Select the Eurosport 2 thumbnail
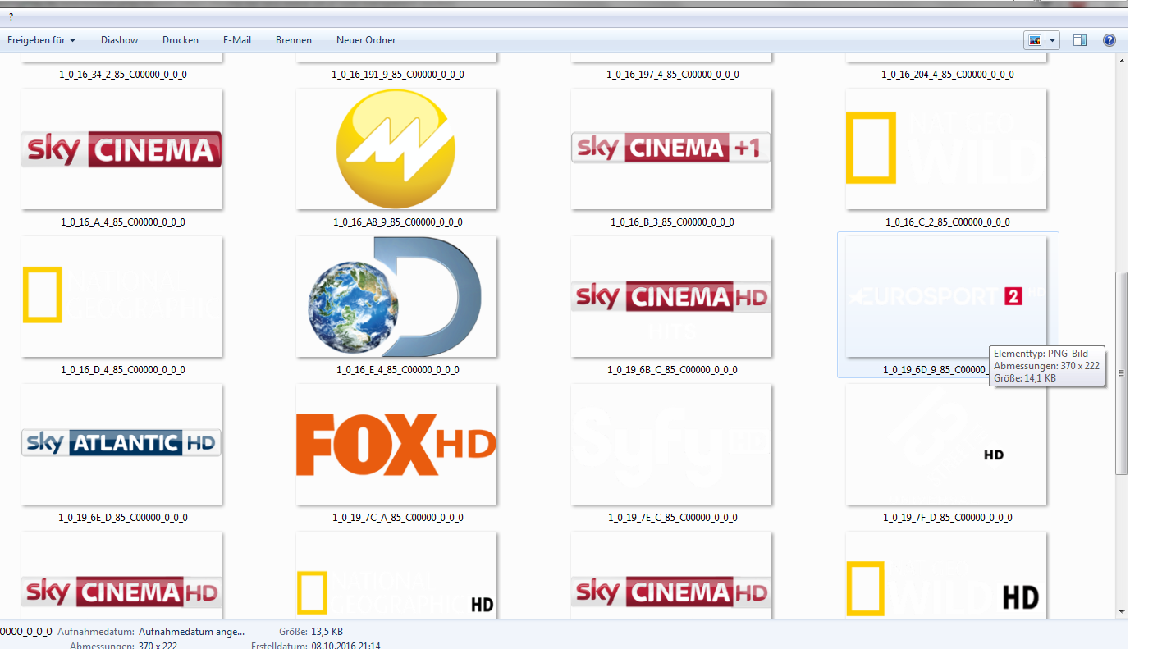 [946, 297]
